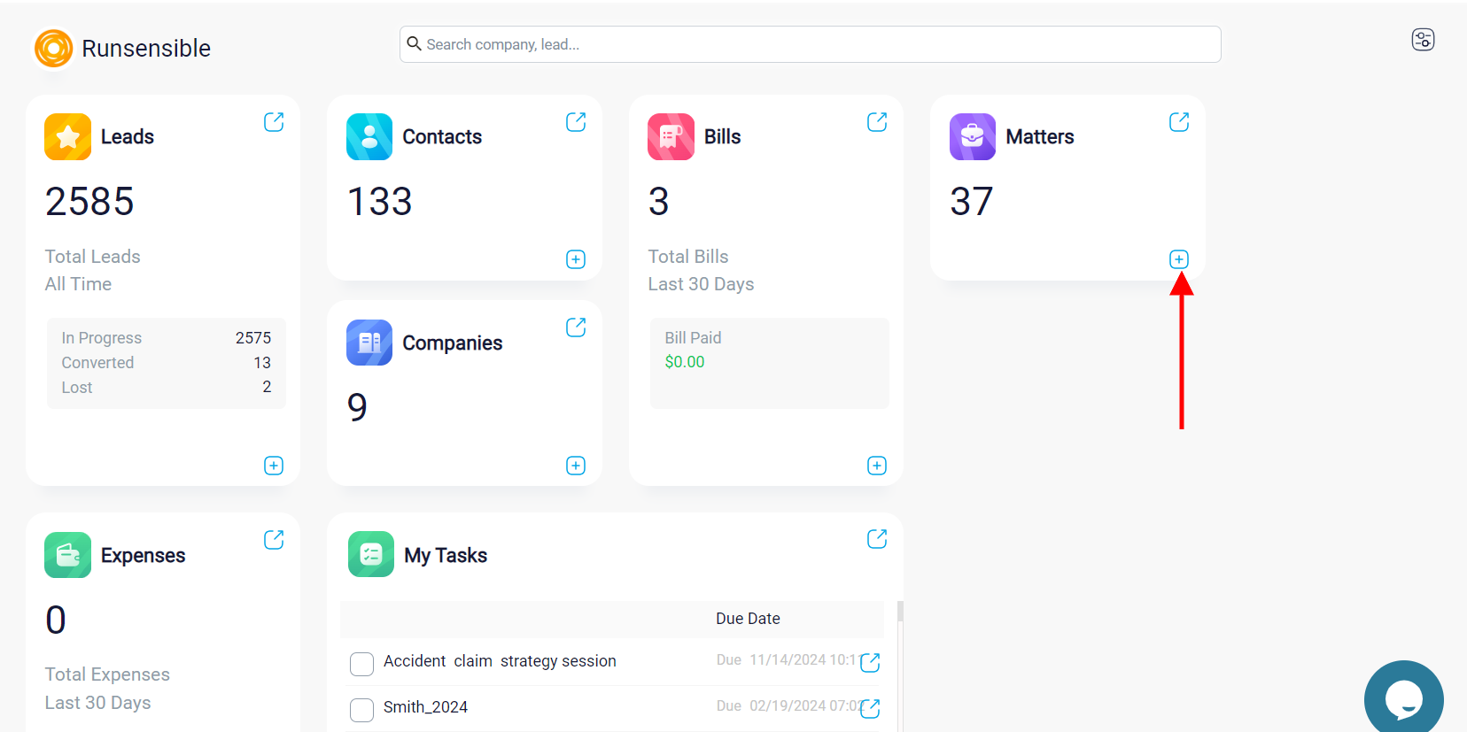Click the Bill Paid $0.00 amount
The image size is (1467, 732).
[x=685, y=362]
